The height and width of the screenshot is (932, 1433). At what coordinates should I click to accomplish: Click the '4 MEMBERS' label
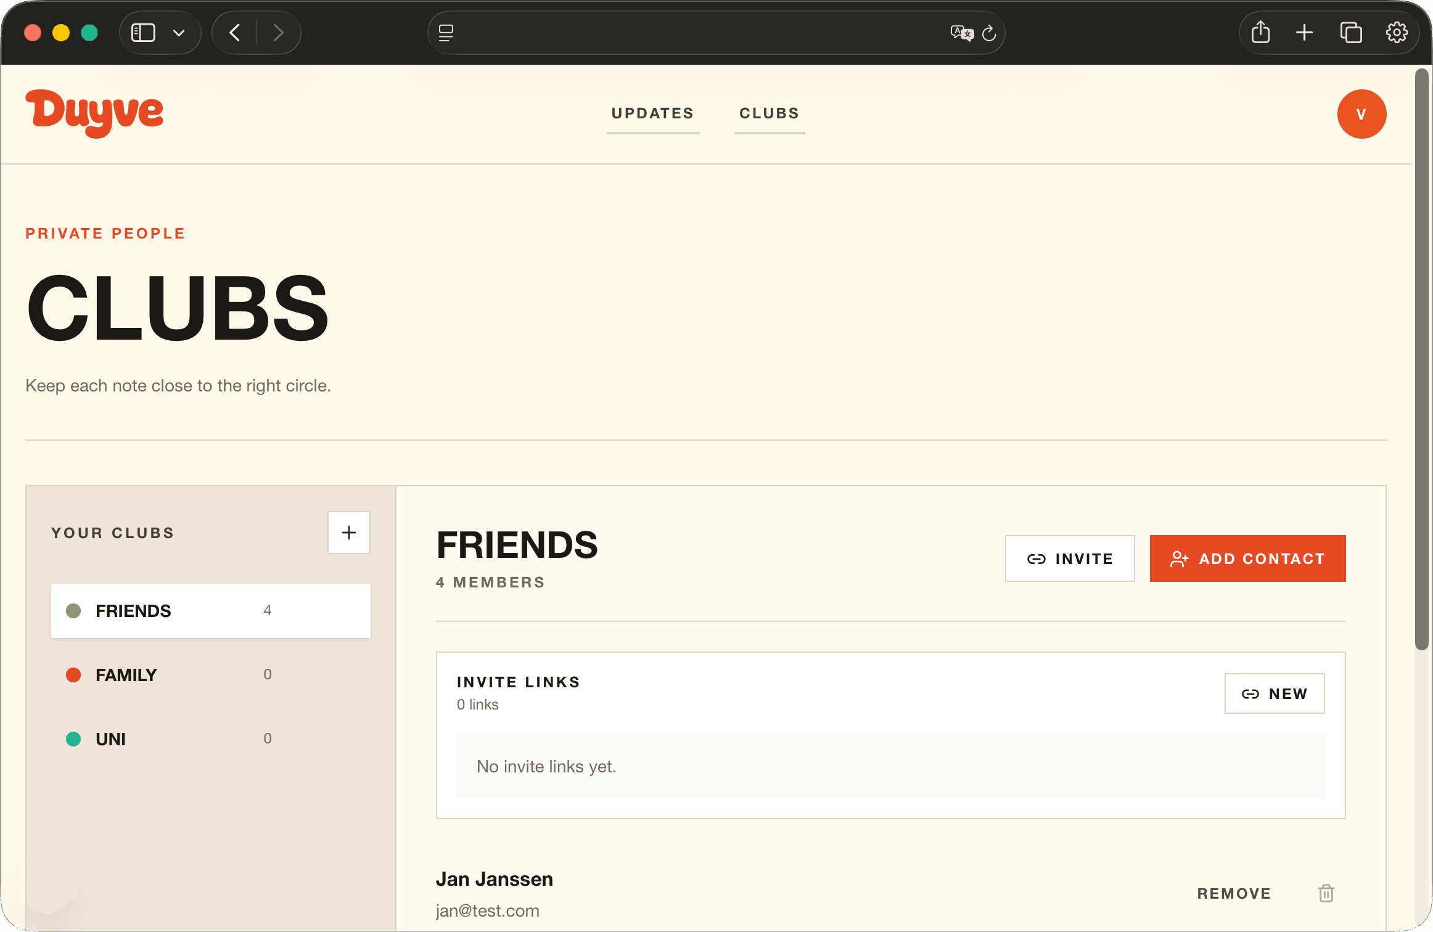(x=491, y=582)
